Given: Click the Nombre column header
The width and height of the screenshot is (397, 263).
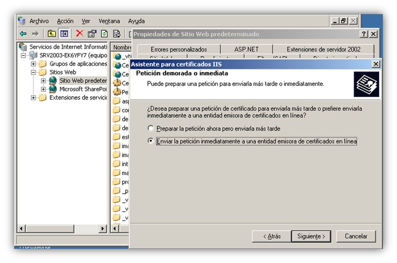Looking at the screenshot, I should (x=122, y=47).
